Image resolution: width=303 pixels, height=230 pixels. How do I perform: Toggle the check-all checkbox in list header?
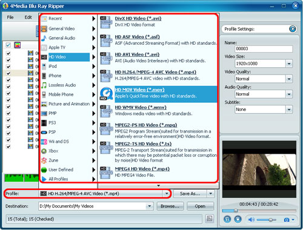click(8, 45)
